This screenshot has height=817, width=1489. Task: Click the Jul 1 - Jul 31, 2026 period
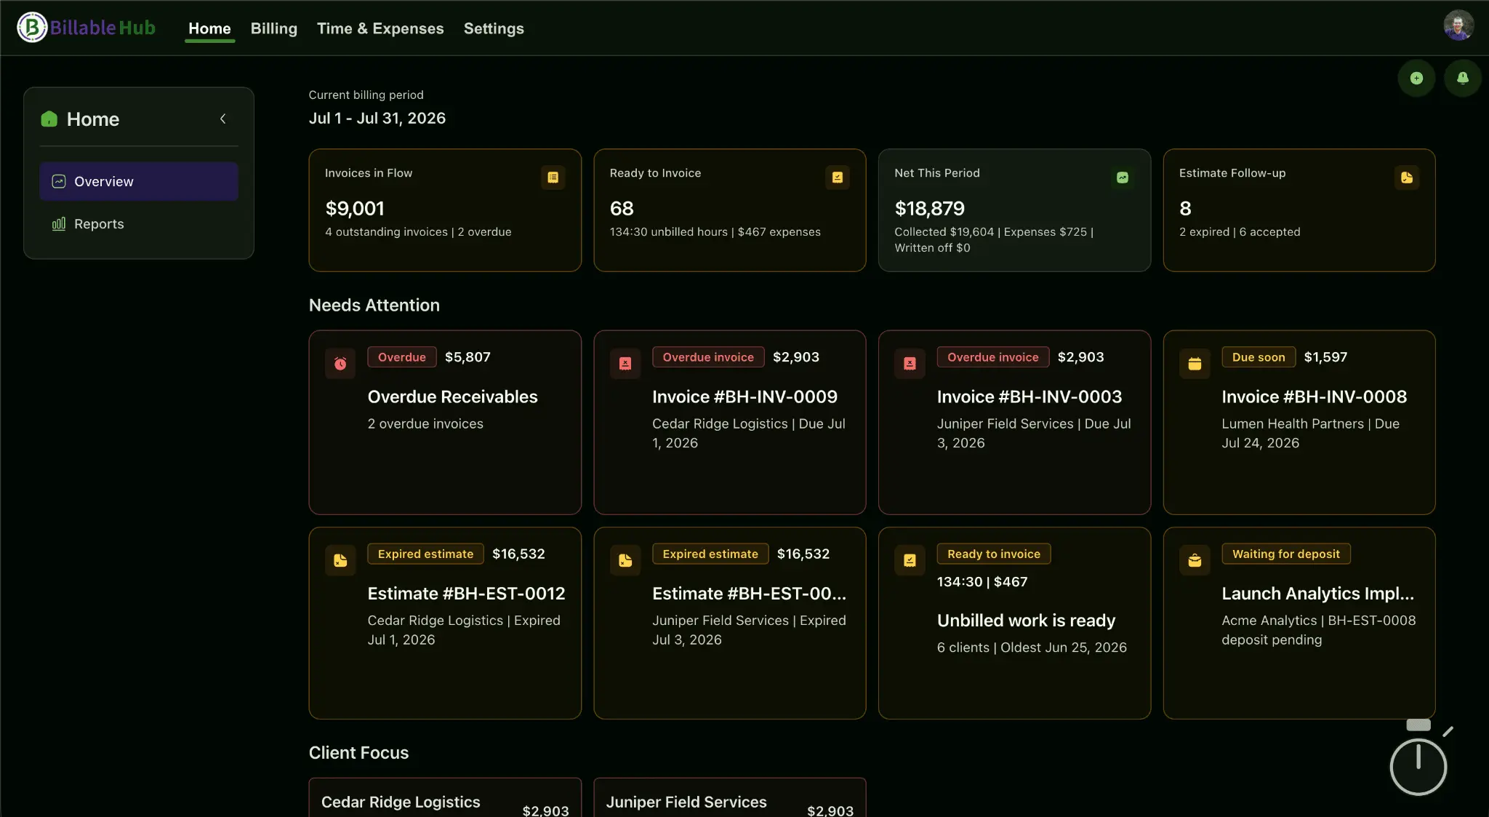click(x=377, y=118)
